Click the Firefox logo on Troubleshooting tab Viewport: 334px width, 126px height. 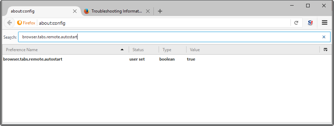pos(87,11)
